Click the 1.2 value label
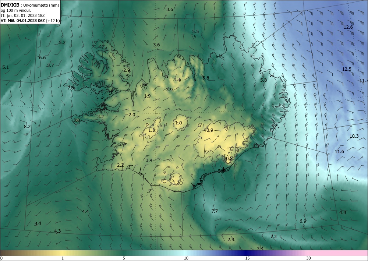The height and width of the screenshot is (261, 368). pyautogui.click(x=176, y=182)
